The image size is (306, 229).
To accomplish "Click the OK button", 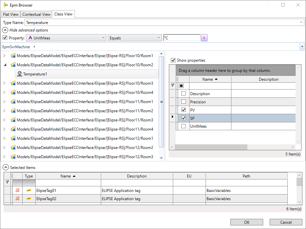I will tap(246, 222).
